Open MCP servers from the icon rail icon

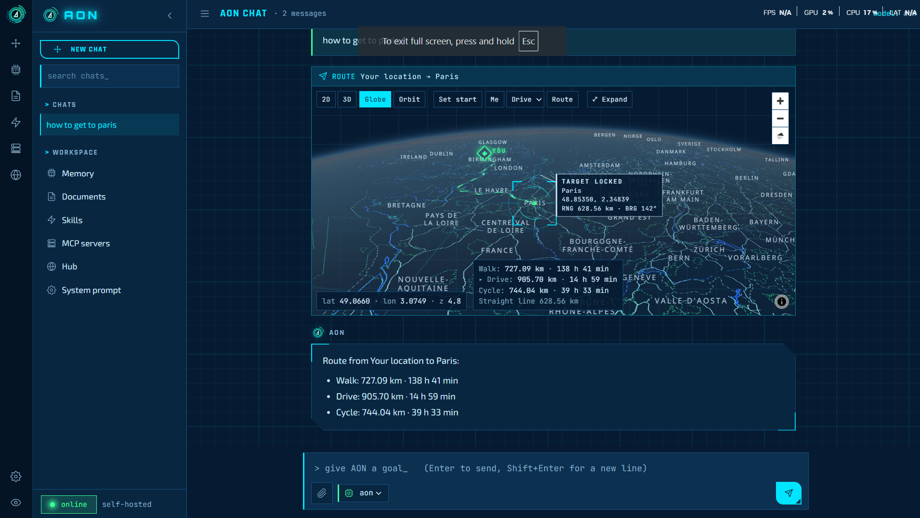(16, 148)
